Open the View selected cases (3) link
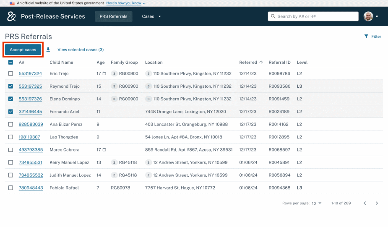This screenshot has width=388, height=227. 81,50
